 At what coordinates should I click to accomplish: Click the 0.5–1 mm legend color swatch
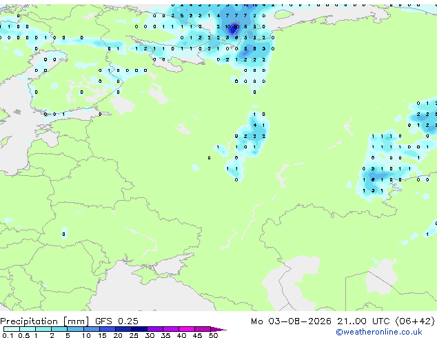point(28,329)
